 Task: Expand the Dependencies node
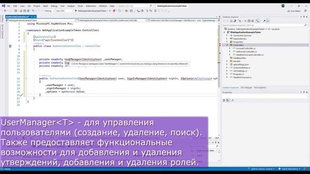227,39
